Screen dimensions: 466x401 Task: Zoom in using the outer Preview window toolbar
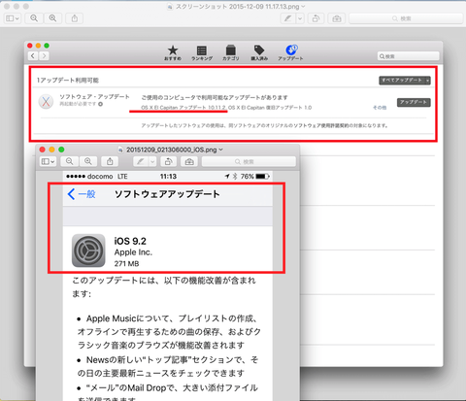tap(52, 18)
